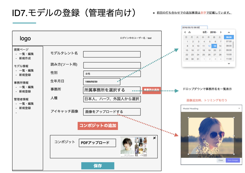Image resolution: width=245 pixels, height=173 pixels.
Task: Open the 5月 month dropdown
Action: tap(205, 32)
